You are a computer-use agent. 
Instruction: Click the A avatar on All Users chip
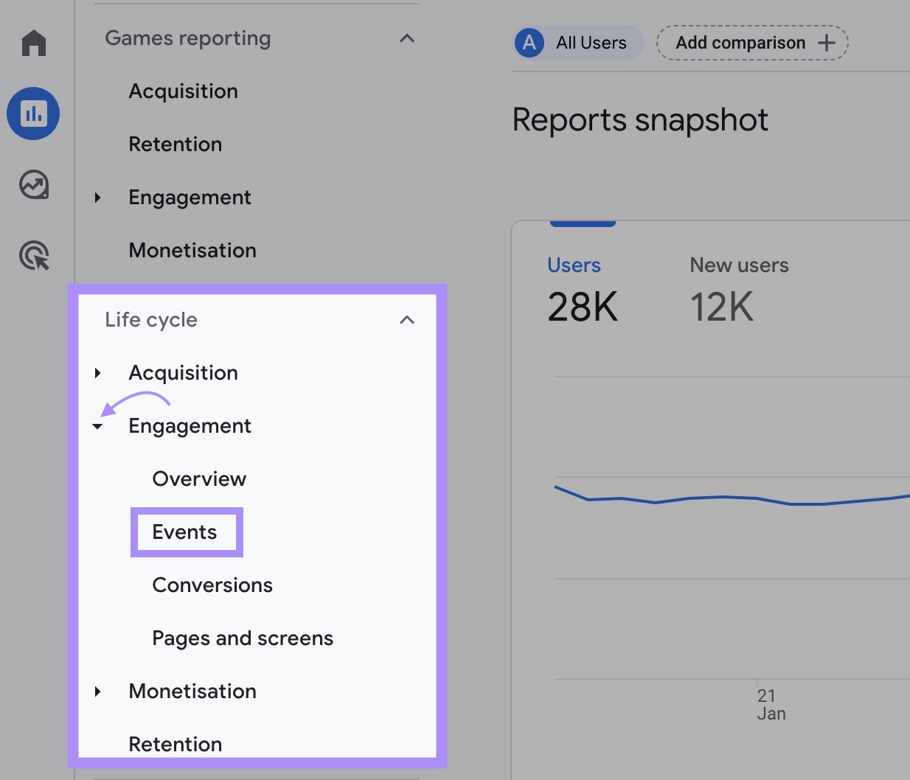pyautogui.click(x=528, y=43)
